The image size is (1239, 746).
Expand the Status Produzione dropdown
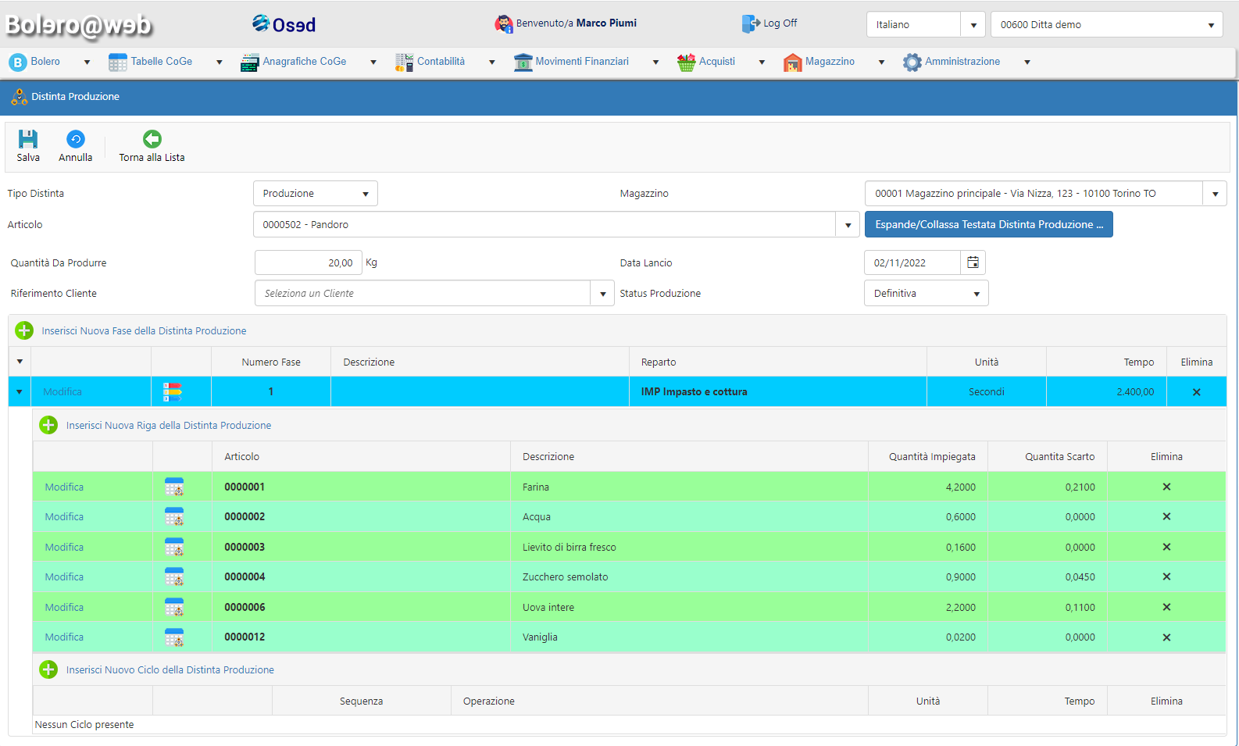coord(926,294)
